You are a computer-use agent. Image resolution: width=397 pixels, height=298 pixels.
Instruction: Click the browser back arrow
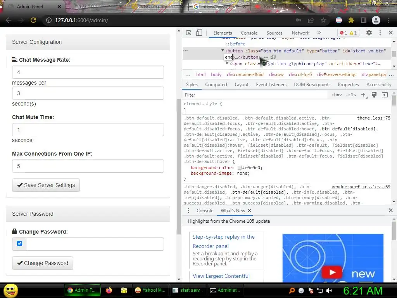(9, 20)
